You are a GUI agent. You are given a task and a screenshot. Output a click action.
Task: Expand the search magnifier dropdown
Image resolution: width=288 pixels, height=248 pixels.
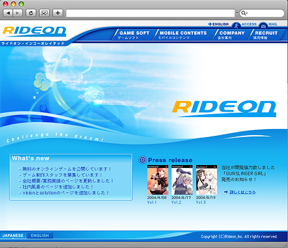tap(244, 13)
